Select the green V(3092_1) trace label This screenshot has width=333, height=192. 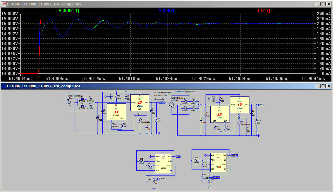click(x=69, y=10)
